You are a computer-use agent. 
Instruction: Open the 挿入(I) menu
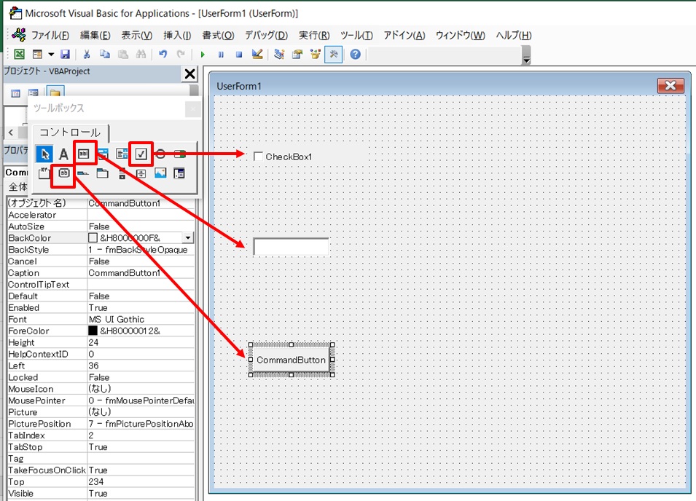[177, 35]
